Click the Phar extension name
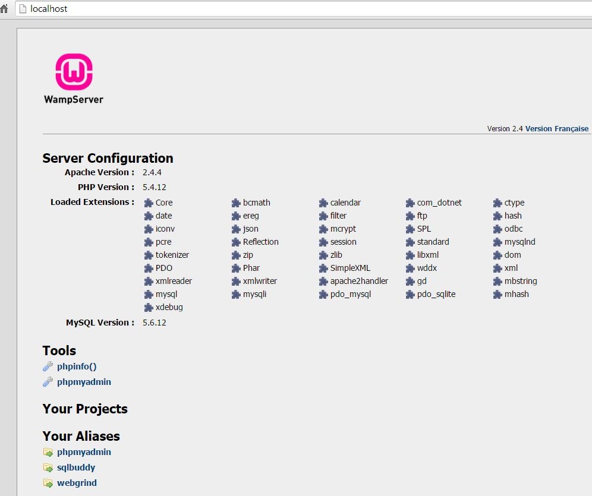The height and width of the screenshot is (496, 592). [x=251, y=268]
